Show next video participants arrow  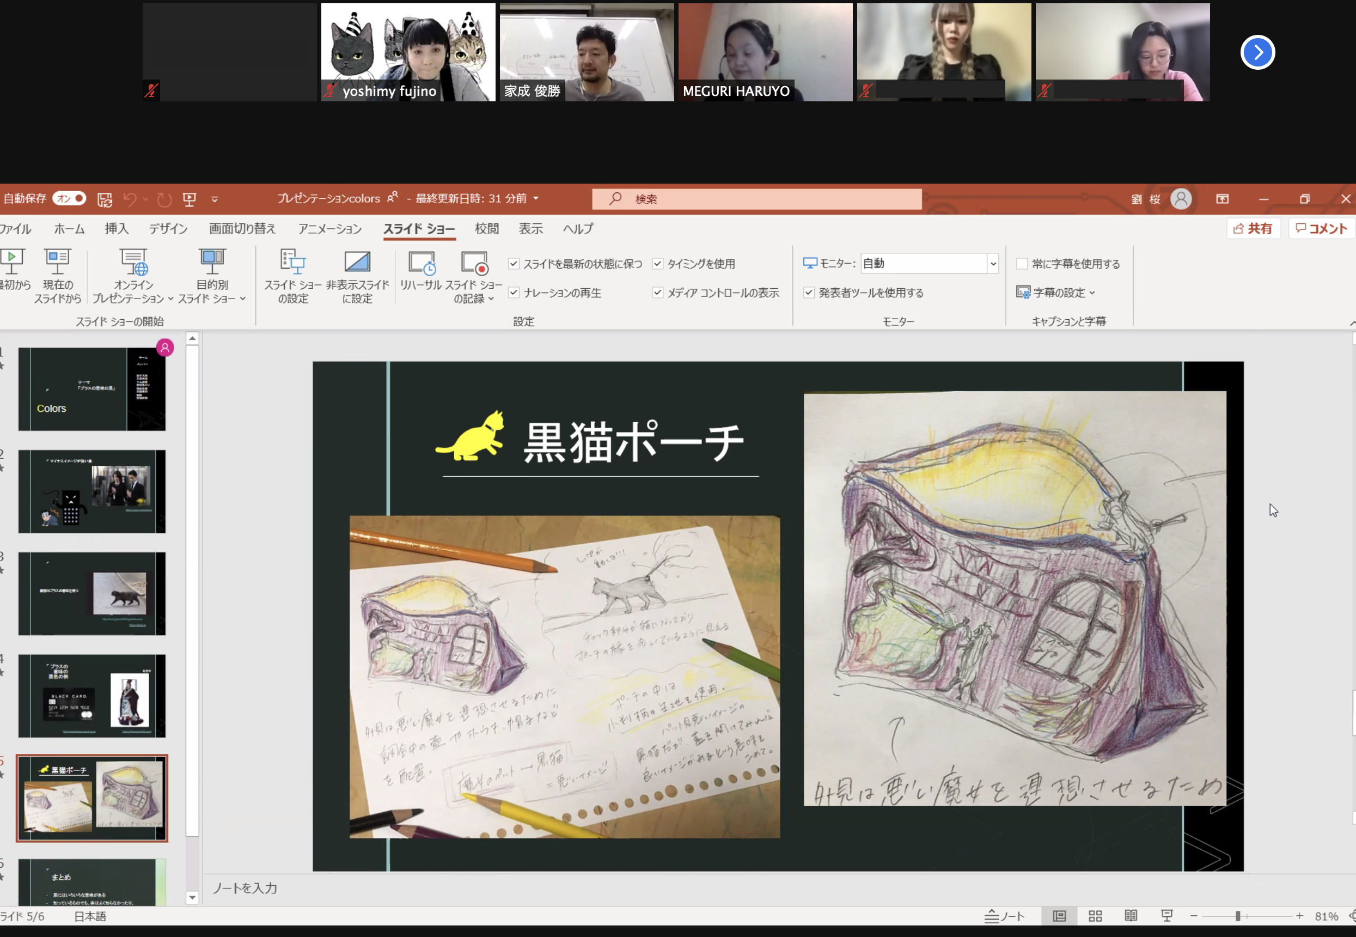(1257, 53)
